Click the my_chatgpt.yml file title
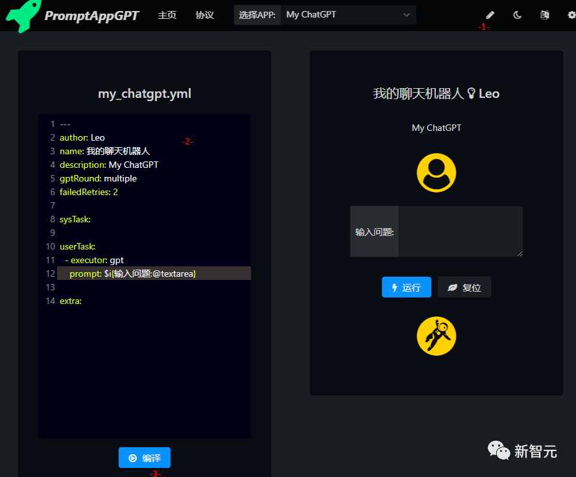Viewport: 576px width, 477px height. point(144,93)
